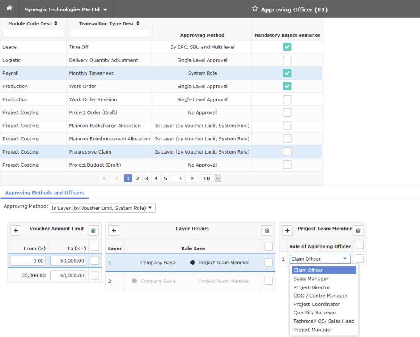
Task: Go to page 3 of the table
Action: [146, 178]
